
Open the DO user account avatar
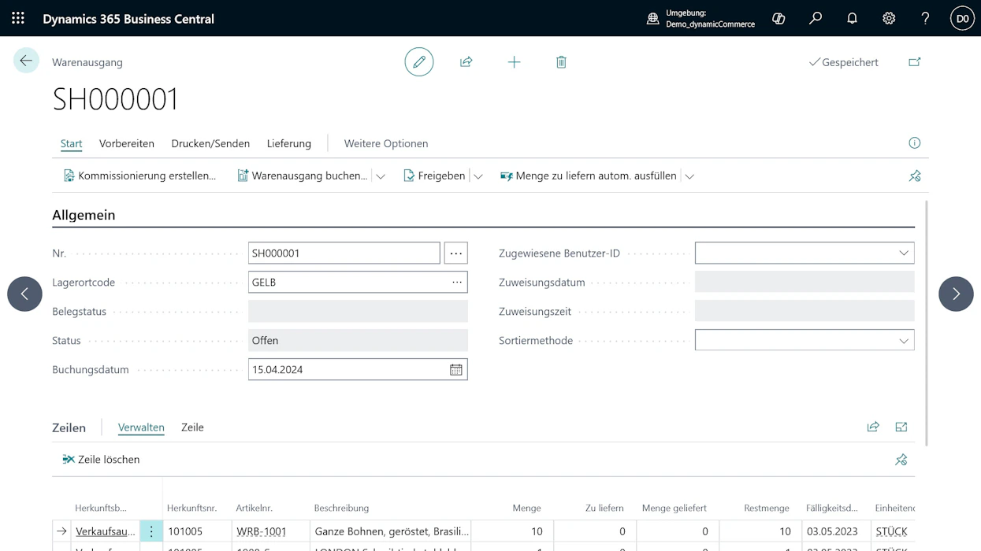[962, 18]
